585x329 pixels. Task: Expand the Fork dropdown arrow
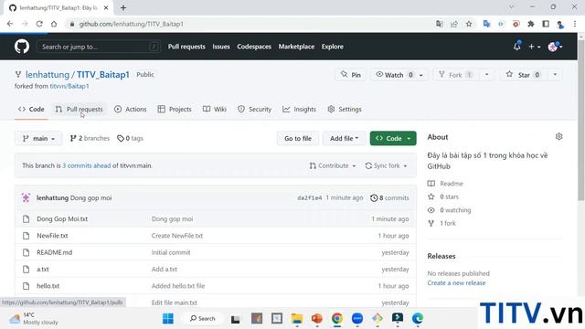click(x=487, y=75)
